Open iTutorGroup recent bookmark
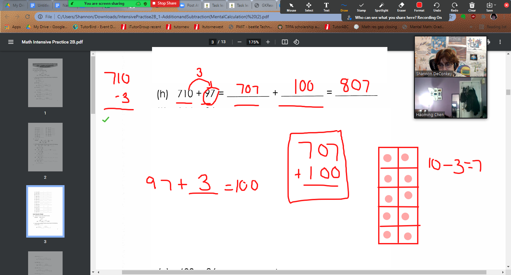 141,27
